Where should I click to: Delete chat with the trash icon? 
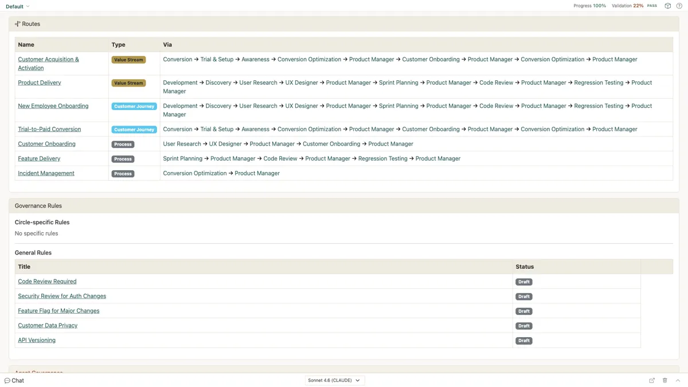[x=665, y=381]
